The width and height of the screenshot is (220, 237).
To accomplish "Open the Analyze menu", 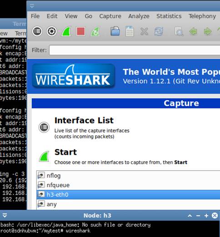I will (x=139, y=16).
